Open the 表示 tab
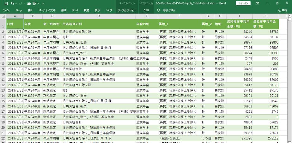Screen dimensions: 292x143 (97, 10)
